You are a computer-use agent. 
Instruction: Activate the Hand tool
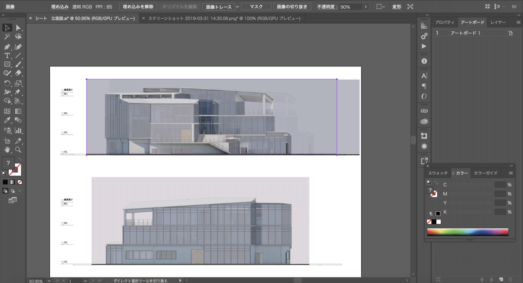(x=7, y=150)
